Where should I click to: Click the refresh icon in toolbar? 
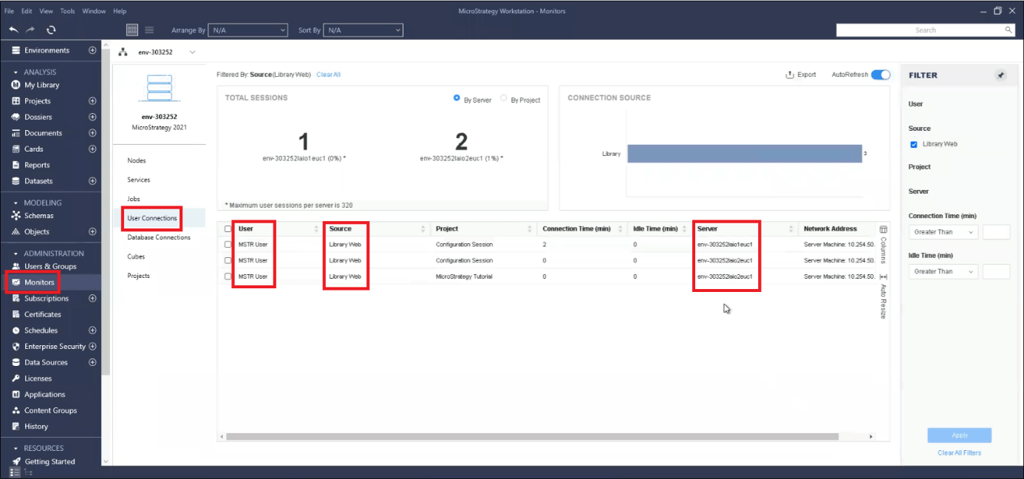51,30
